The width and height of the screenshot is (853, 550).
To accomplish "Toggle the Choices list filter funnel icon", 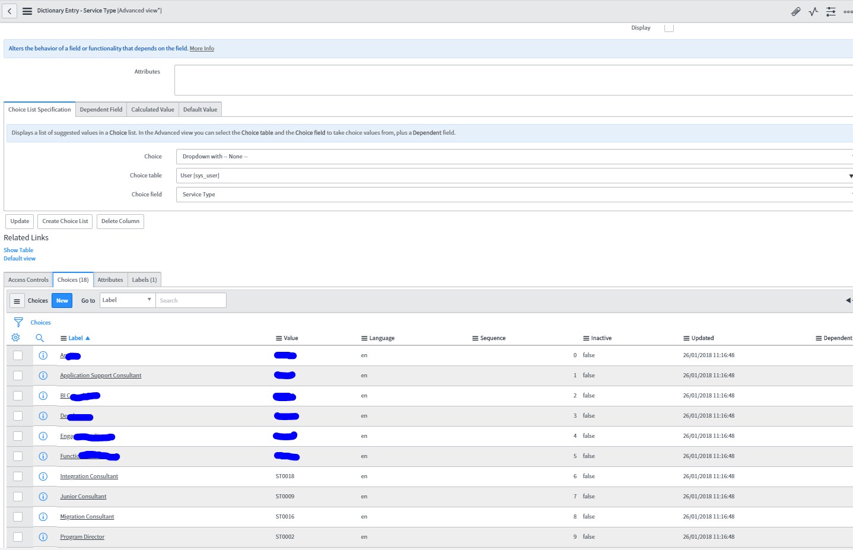I will (x=18, y=322).
